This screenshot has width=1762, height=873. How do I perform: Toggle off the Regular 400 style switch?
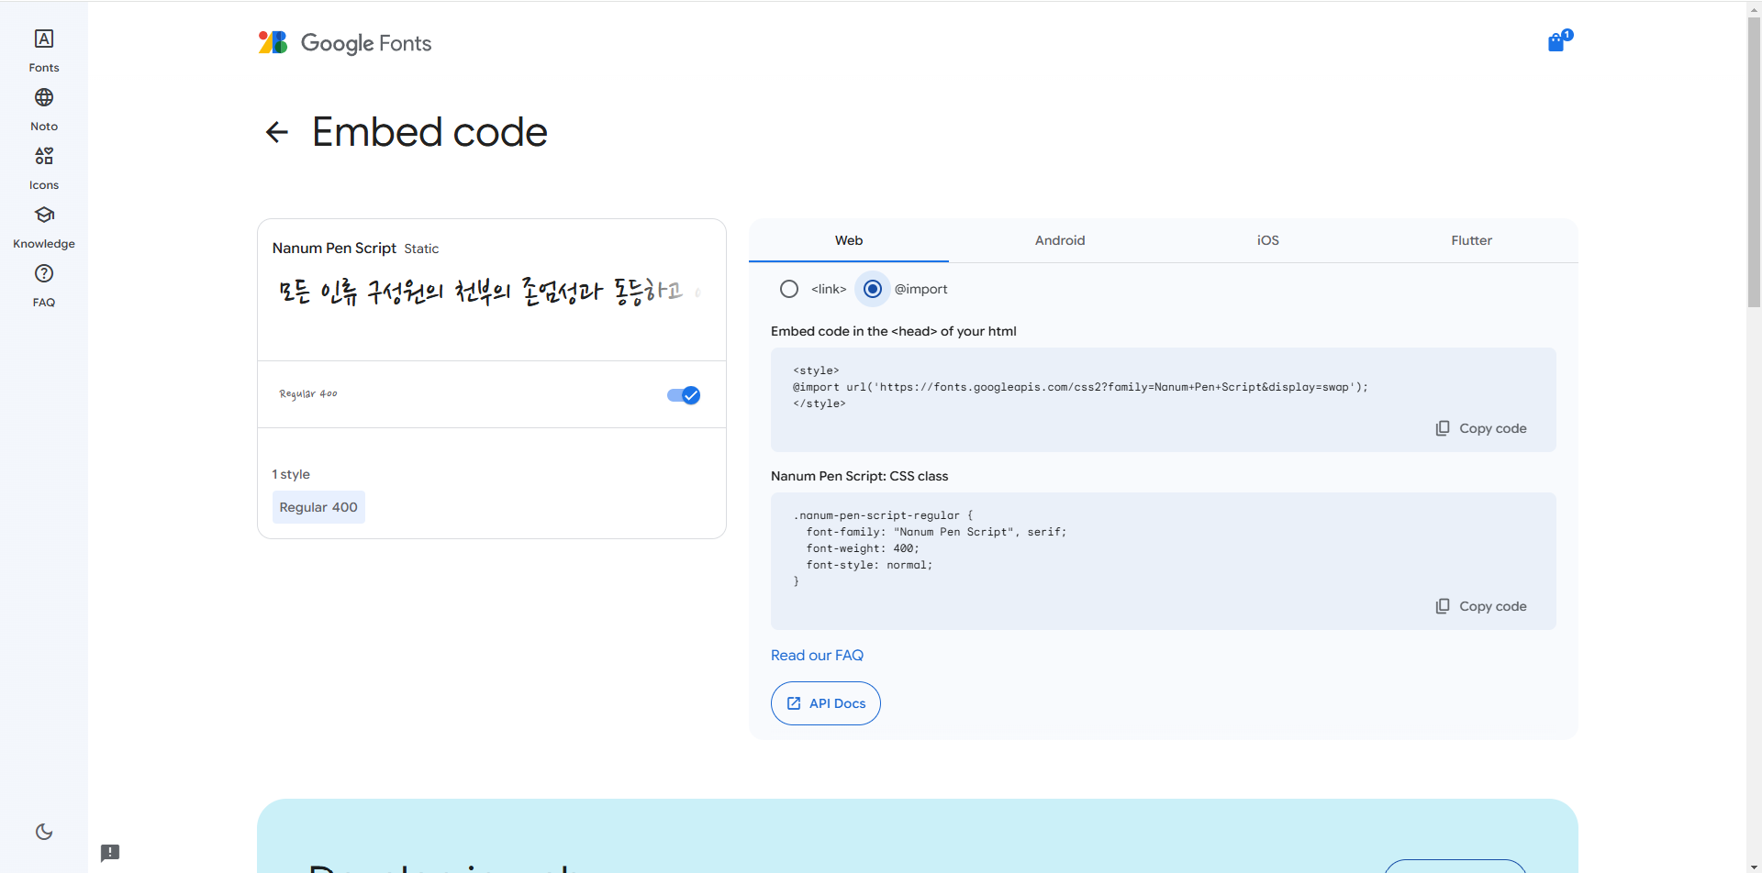click(x=684, y=395)
